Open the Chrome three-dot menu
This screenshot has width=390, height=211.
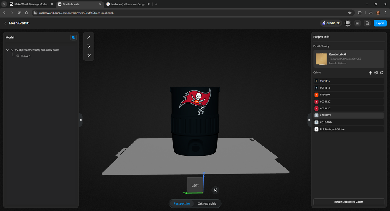pyautogui.click(x=385, y=13)
